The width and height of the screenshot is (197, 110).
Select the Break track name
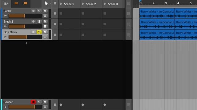click(x=7, y=11)
